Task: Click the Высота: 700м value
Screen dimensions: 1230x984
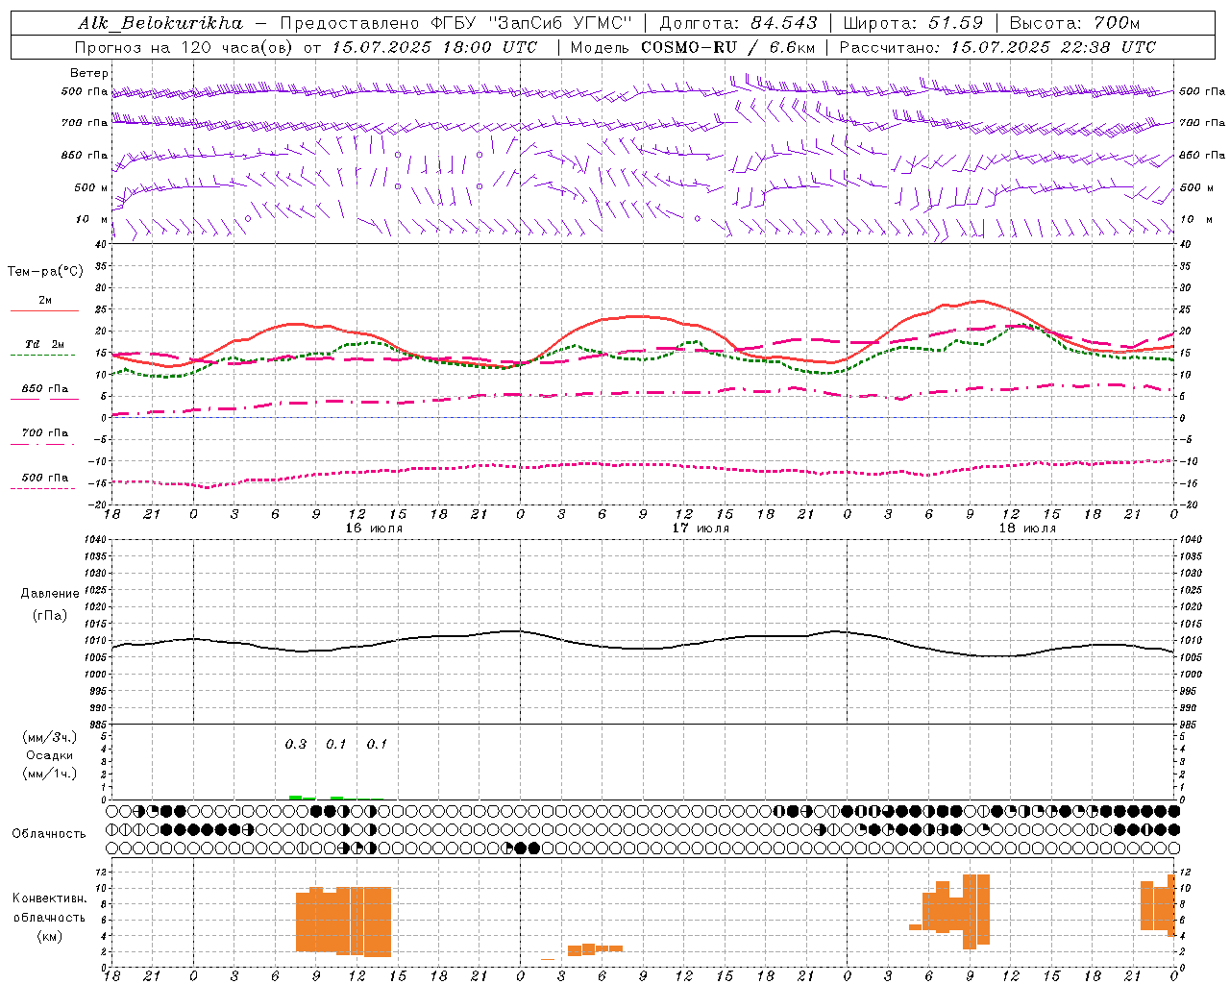Action: point(1074,23)
